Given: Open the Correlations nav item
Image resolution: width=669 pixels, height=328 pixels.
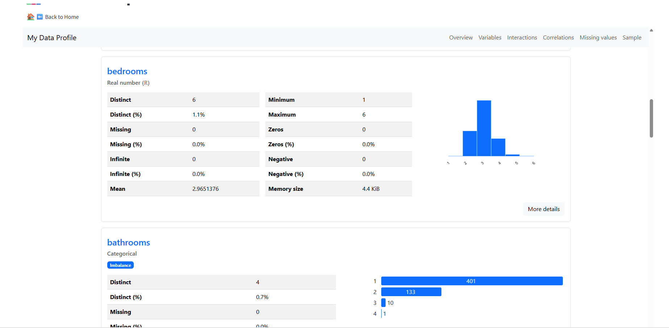Looking at the screenshot, I should 558,38.
